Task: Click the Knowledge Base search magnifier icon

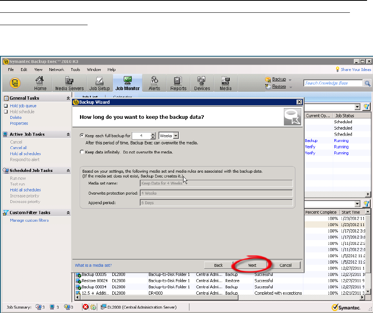Action: coord(367,83)
